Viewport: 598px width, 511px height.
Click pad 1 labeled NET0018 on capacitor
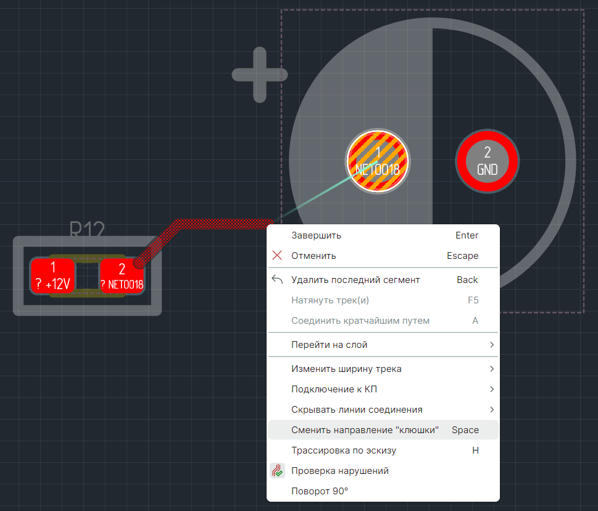click(x=378, y=162)
